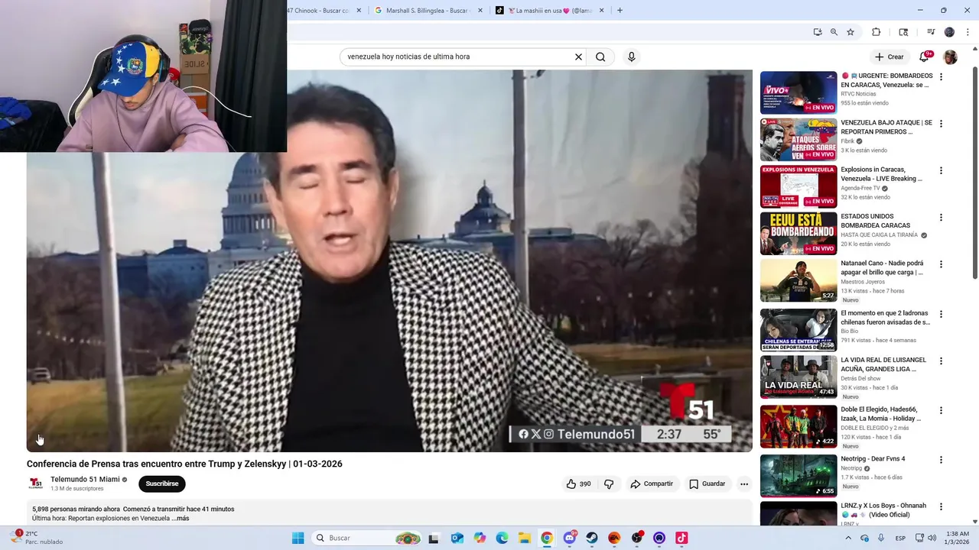Image resolution: width=979 pixels, height=550 pixels.
Task: Open Telemundo 51 Miami channel avatar
Action: point(35,483)
